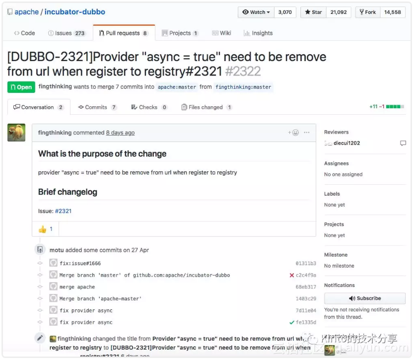The height and width of the screenshot is (360, 414).
Task: Click the repository book icon
Action: click(10, 12)
